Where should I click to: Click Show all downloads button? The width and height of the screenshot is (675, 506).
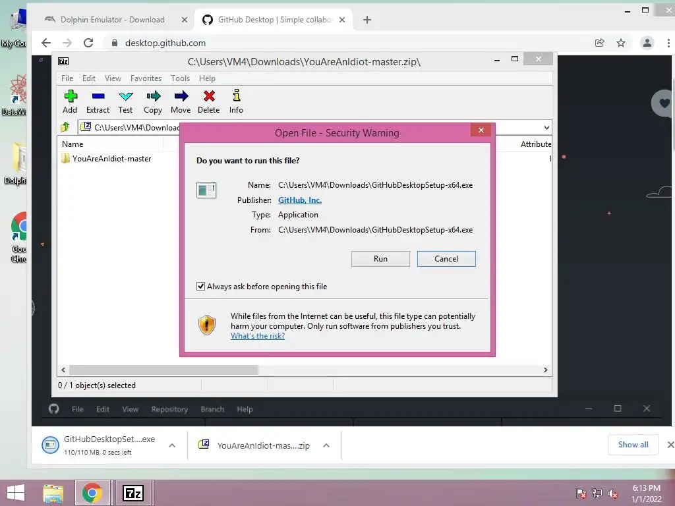633,445
